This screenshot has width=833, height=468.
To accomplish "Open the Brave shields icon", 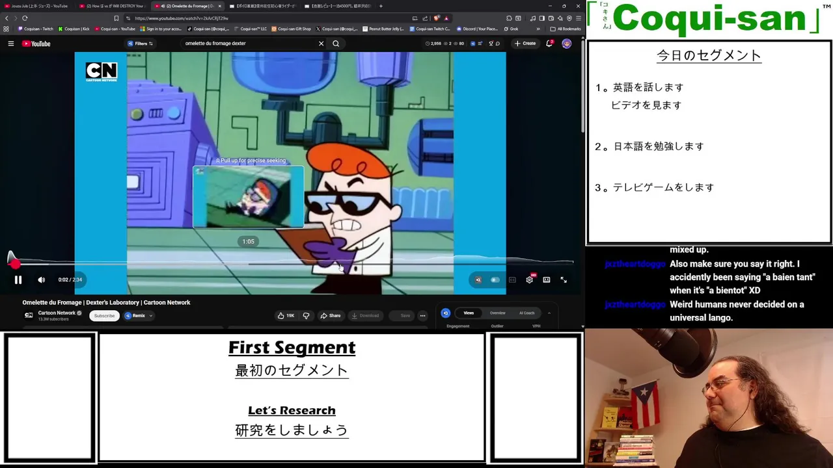I will tap(437, 18).
